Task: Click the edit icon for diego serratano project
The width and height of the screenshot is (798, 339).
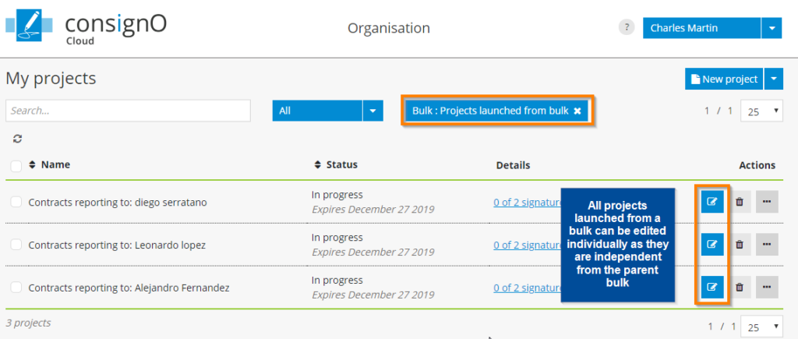Action: click(711, 202)
